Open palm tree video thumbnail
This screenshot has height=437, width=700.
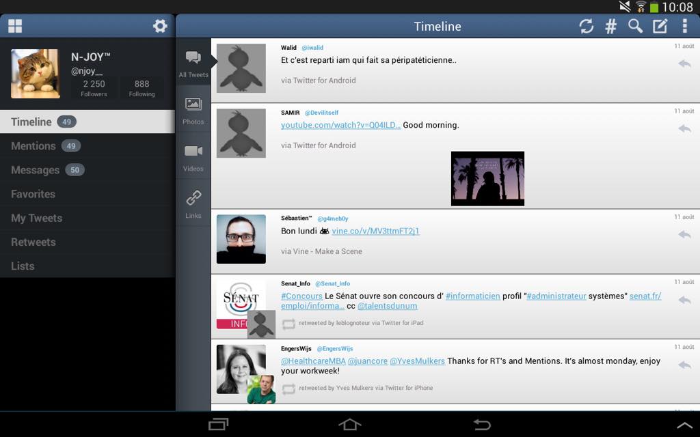point(487,178)
